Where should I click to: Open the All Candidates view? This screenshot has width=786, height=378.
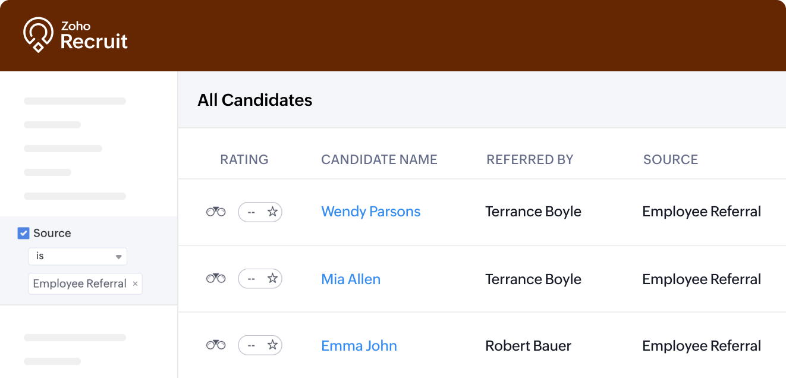pos(254,100)
